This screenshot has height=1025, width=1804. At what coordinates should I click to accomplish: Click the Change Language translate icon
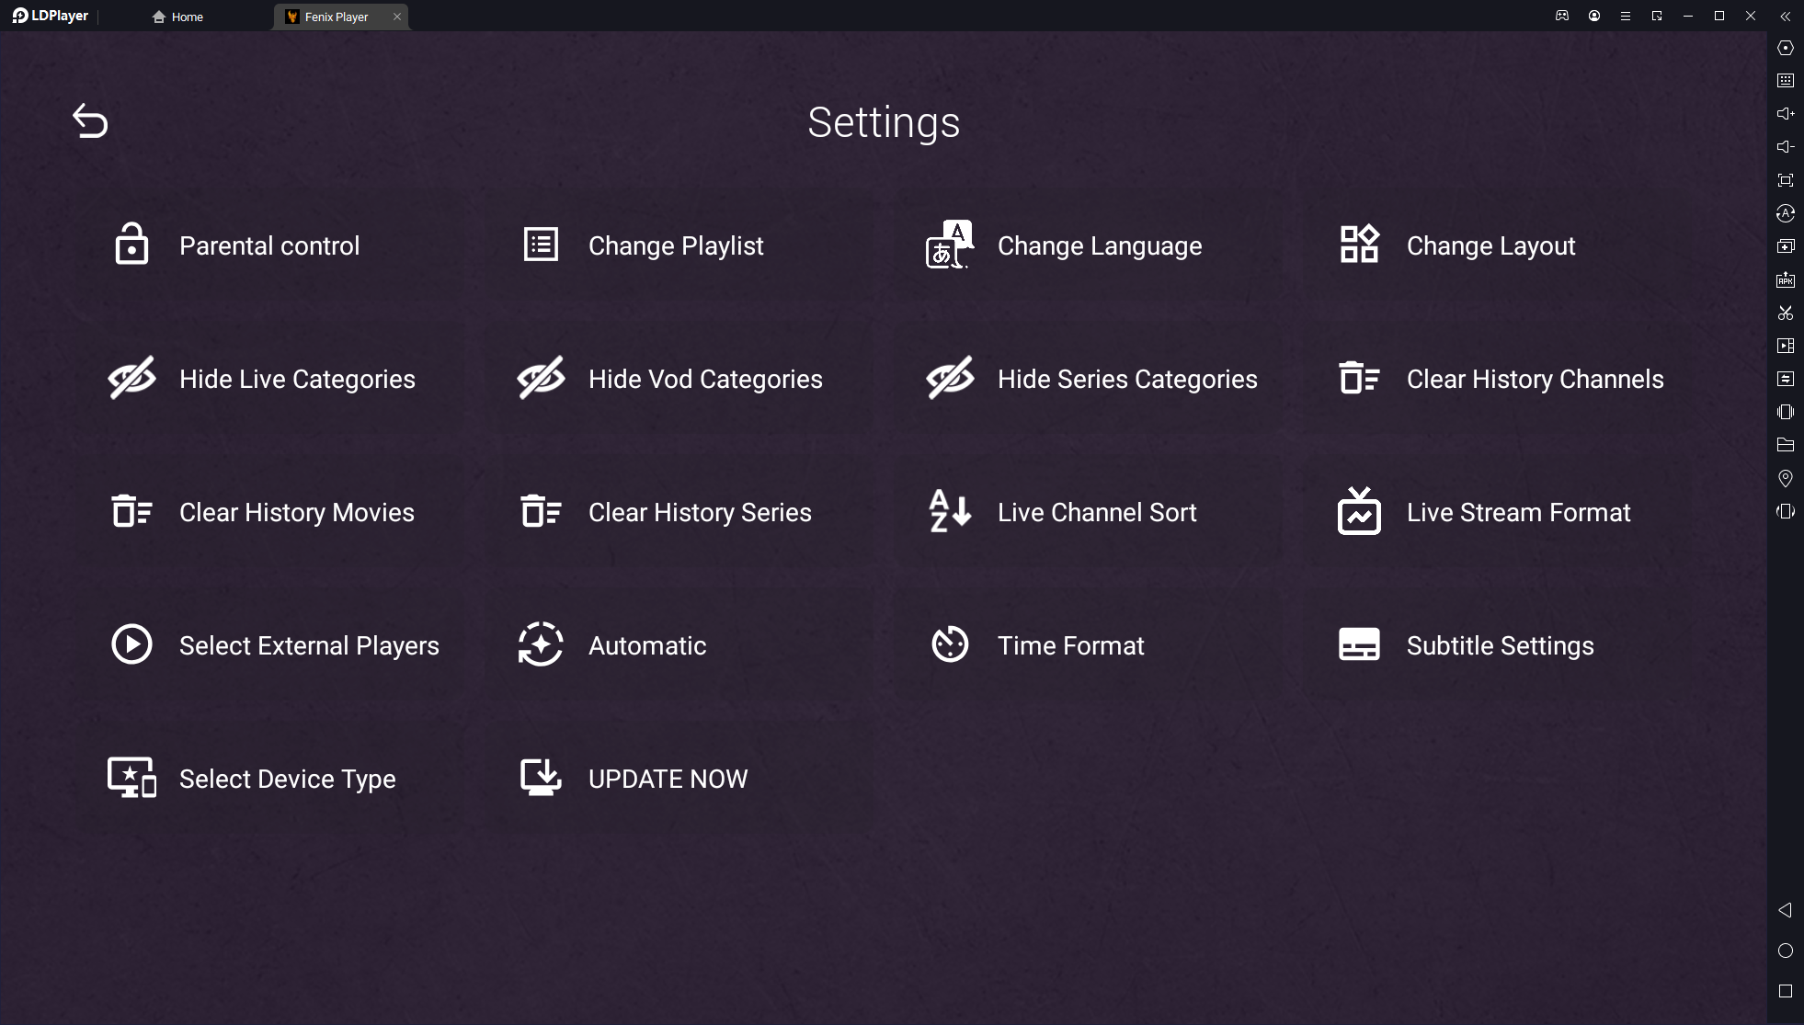(x=950, y=245)
